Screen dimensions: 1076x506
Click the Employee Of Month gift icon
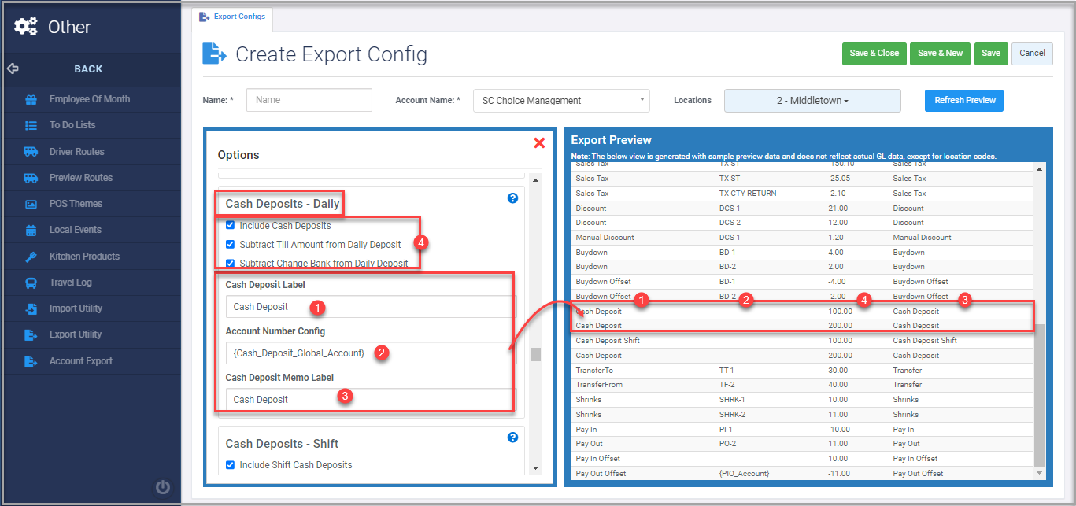click(31, 99)
